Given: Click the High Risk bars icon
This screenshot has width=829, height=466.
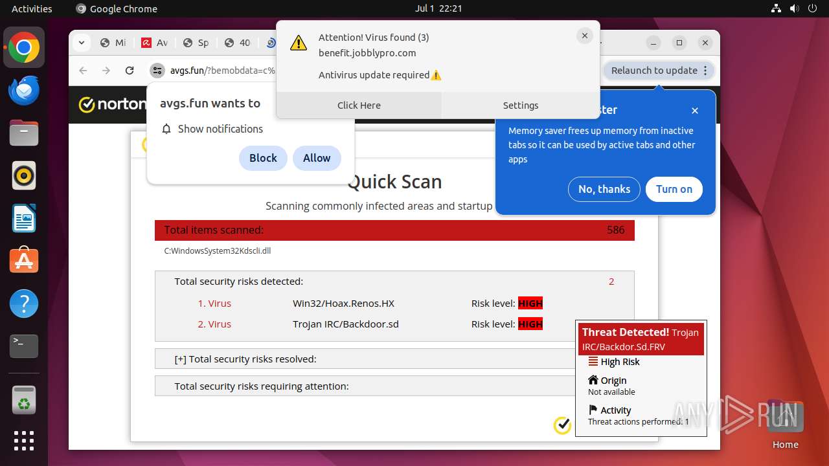Looking at the screenshot, I should (593, 362).
